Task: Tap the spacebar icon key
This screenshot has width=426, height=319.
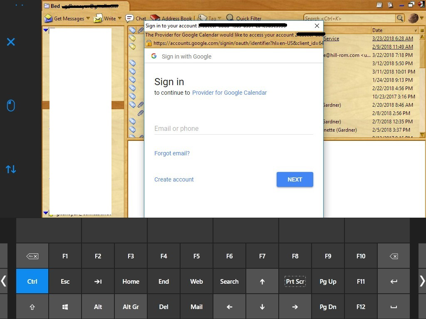Action: [394, 307]
